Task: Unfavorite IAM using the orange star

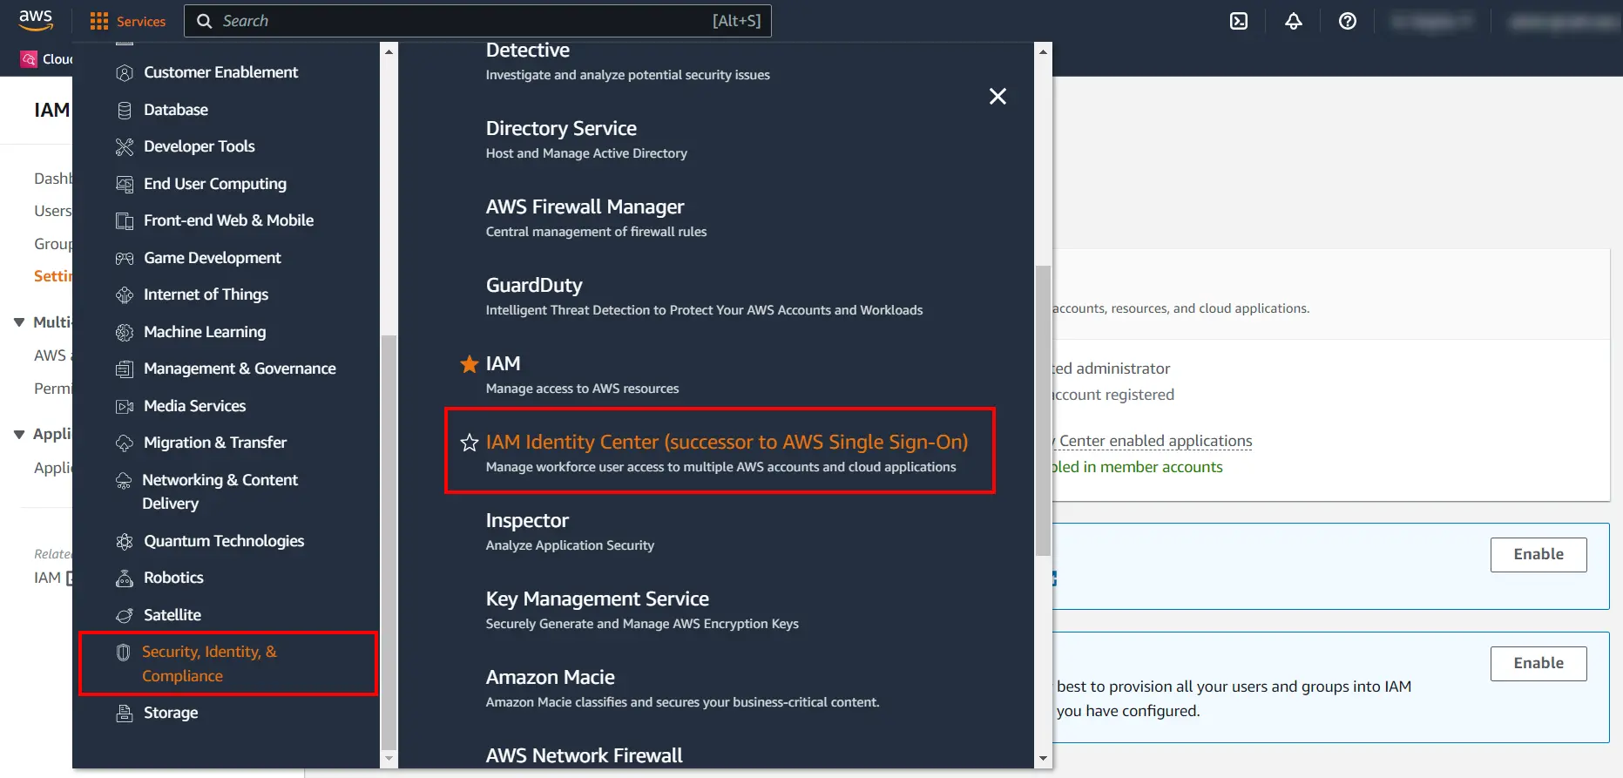Action: tap(470, 363)
